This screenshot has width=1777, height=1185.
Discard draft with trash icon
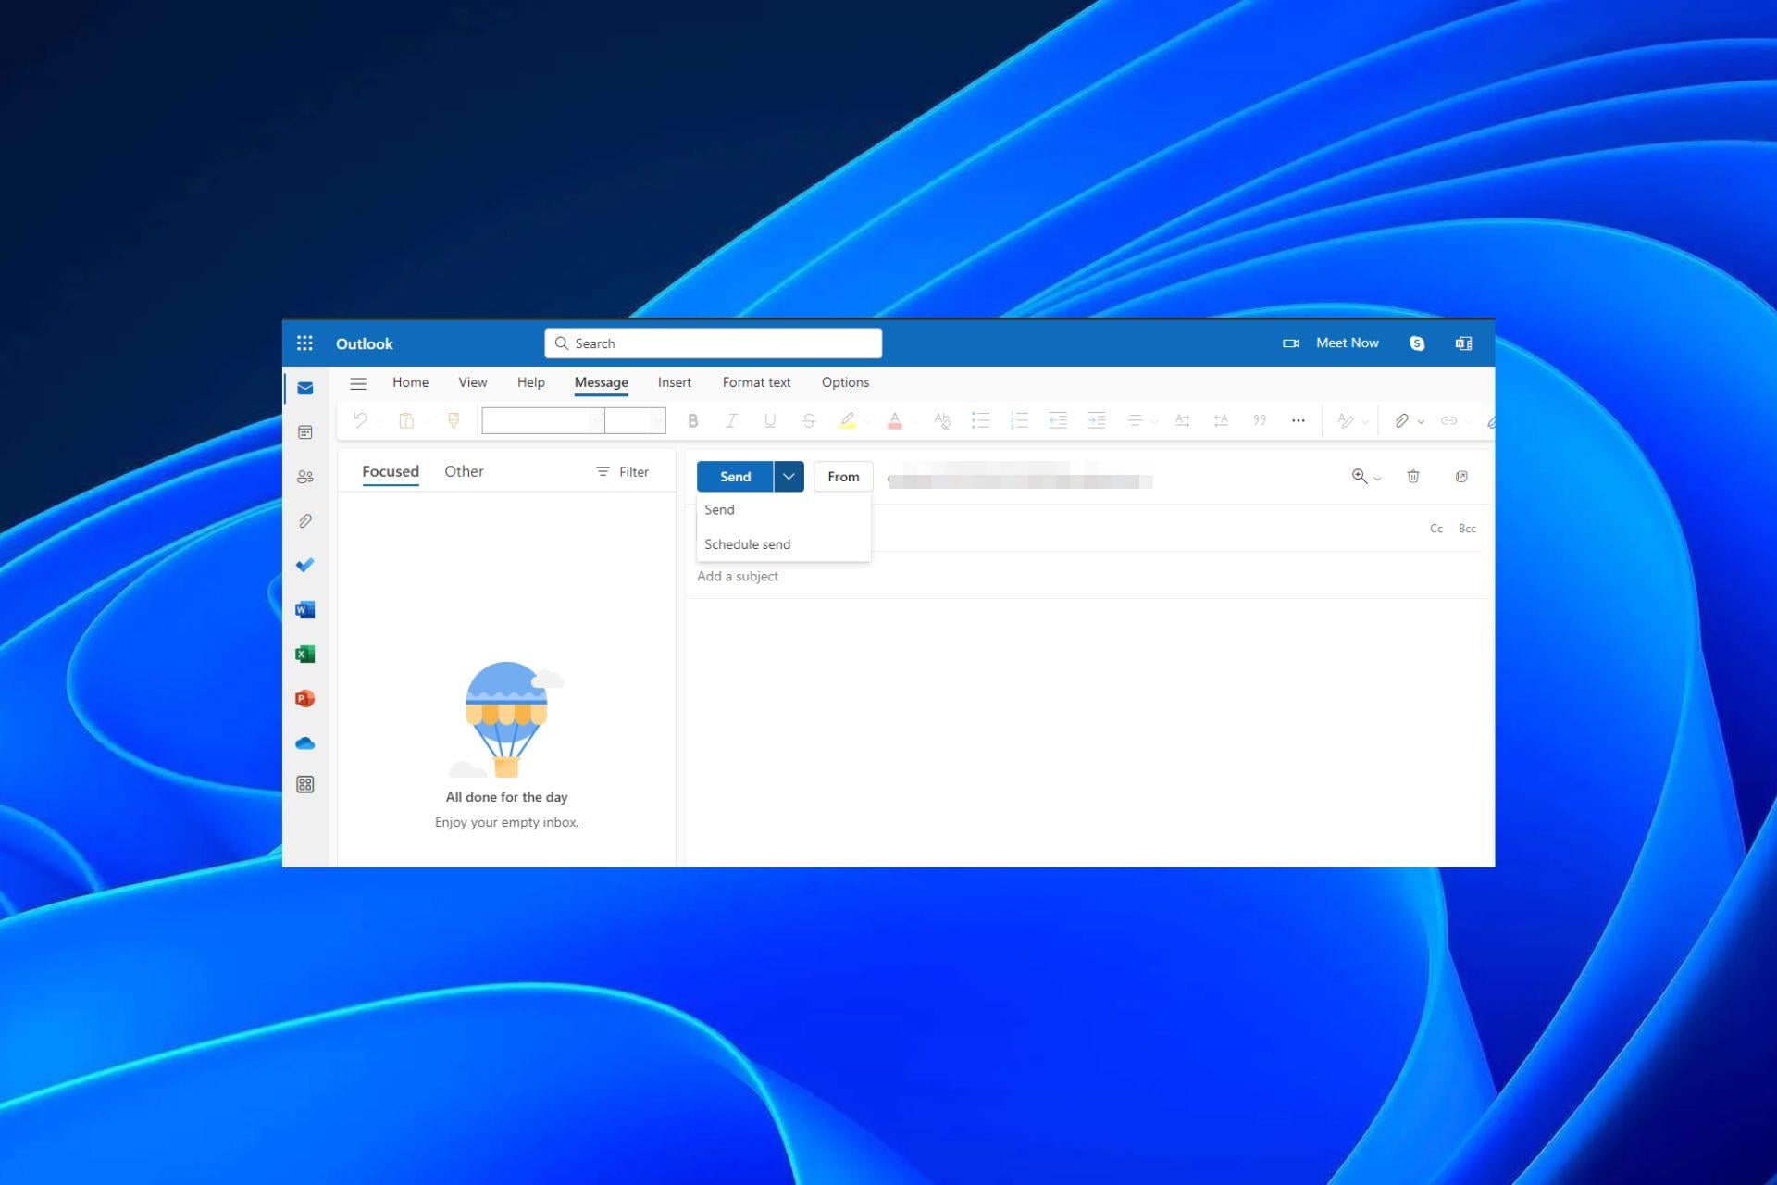1413,477
